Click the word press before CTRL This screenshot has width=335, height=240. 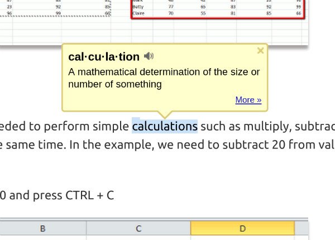coord(46,196)
